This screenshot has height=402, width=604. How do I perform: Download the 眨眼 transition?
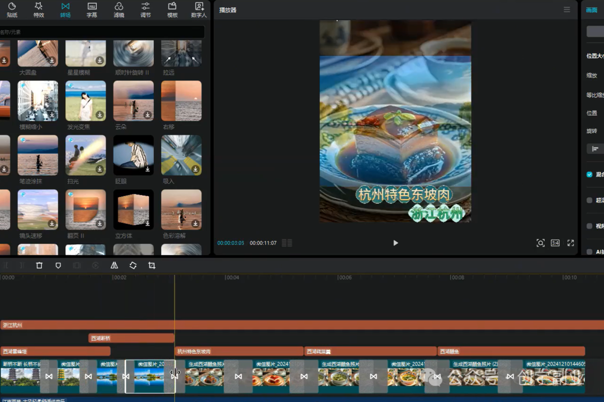(148, 169)
